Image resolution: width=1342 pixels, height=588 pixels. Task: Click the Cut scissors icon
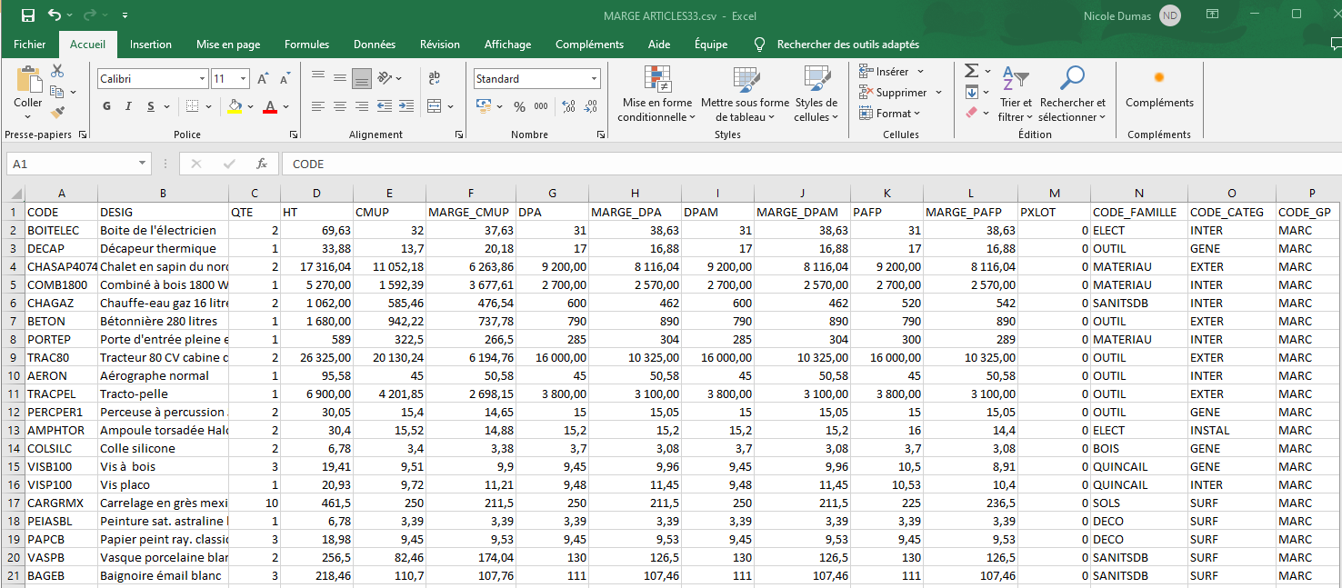click(x=57, y=71)
